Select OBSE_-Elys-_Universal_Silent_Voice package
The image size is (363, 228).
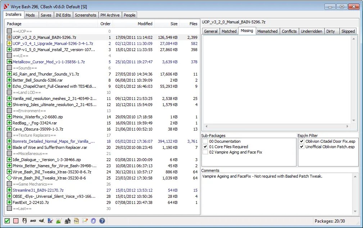tap(54, 196)
